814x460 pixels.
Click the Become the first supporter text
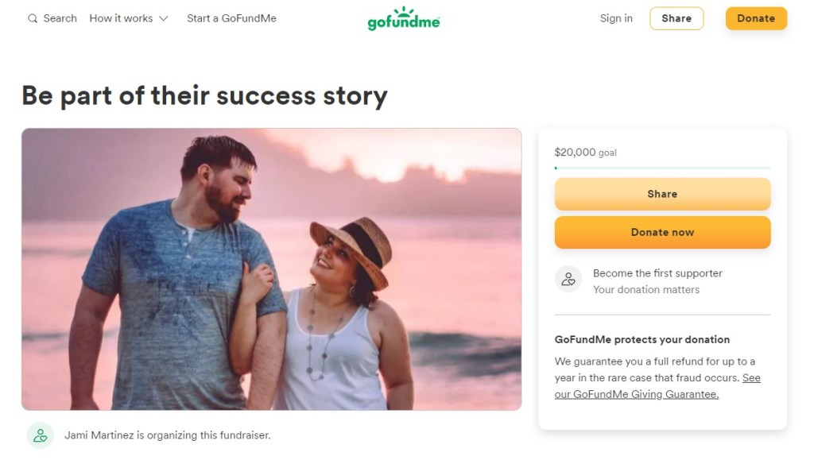click(657, 273)
